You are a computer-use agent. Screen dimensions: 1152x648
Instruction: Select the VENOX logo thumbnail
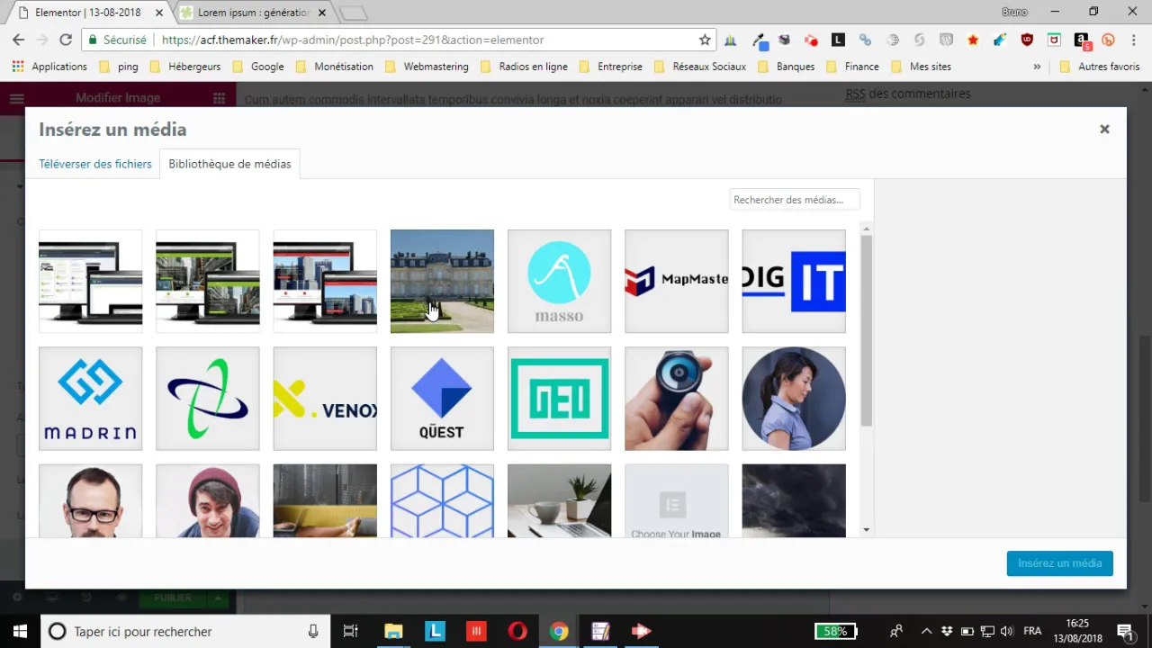pos(325,399)
